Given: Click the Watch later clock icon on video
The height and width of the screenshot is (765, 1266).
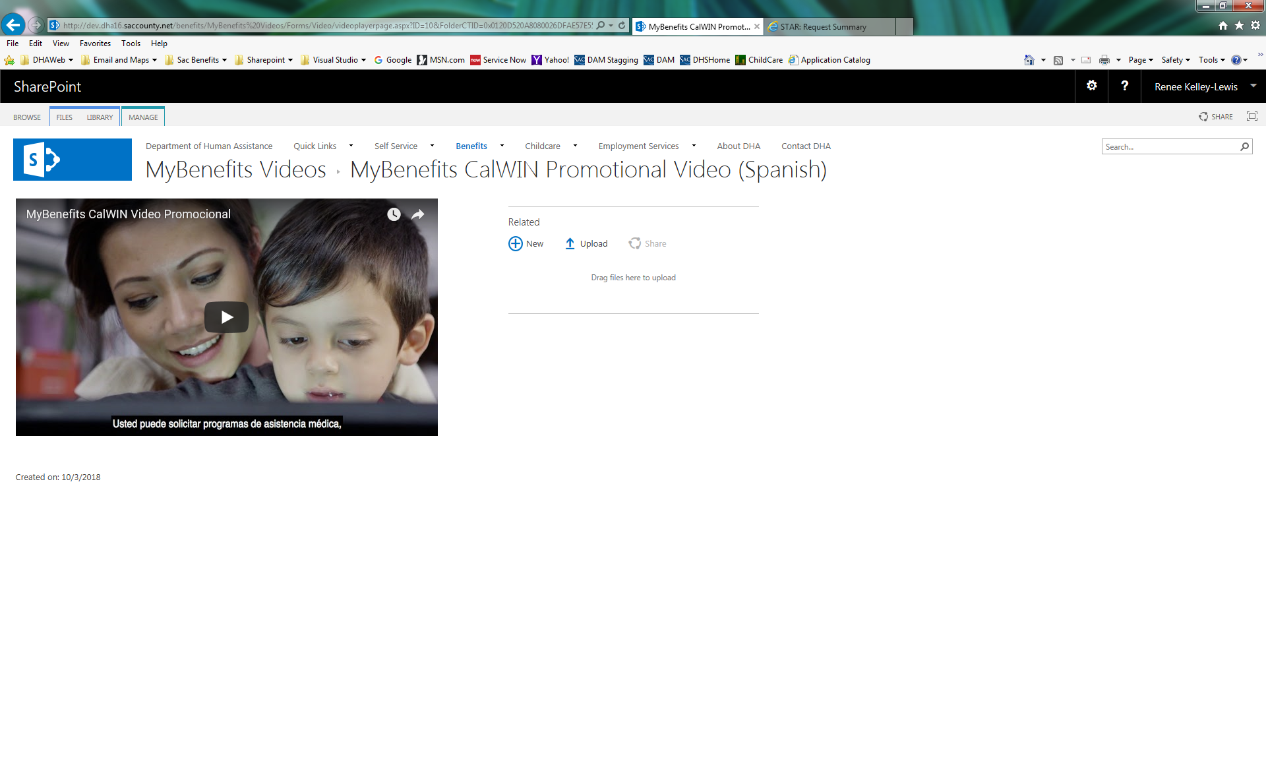Looking at the screenshot, I should tap(394, 214).
